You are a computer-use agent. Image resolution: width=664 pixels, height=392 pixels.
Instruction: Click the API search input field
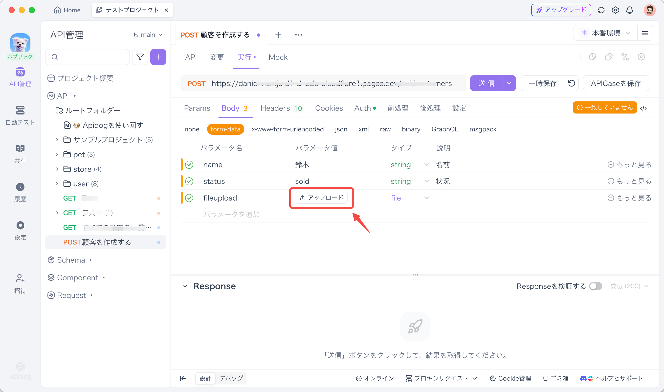click(90, 57)
